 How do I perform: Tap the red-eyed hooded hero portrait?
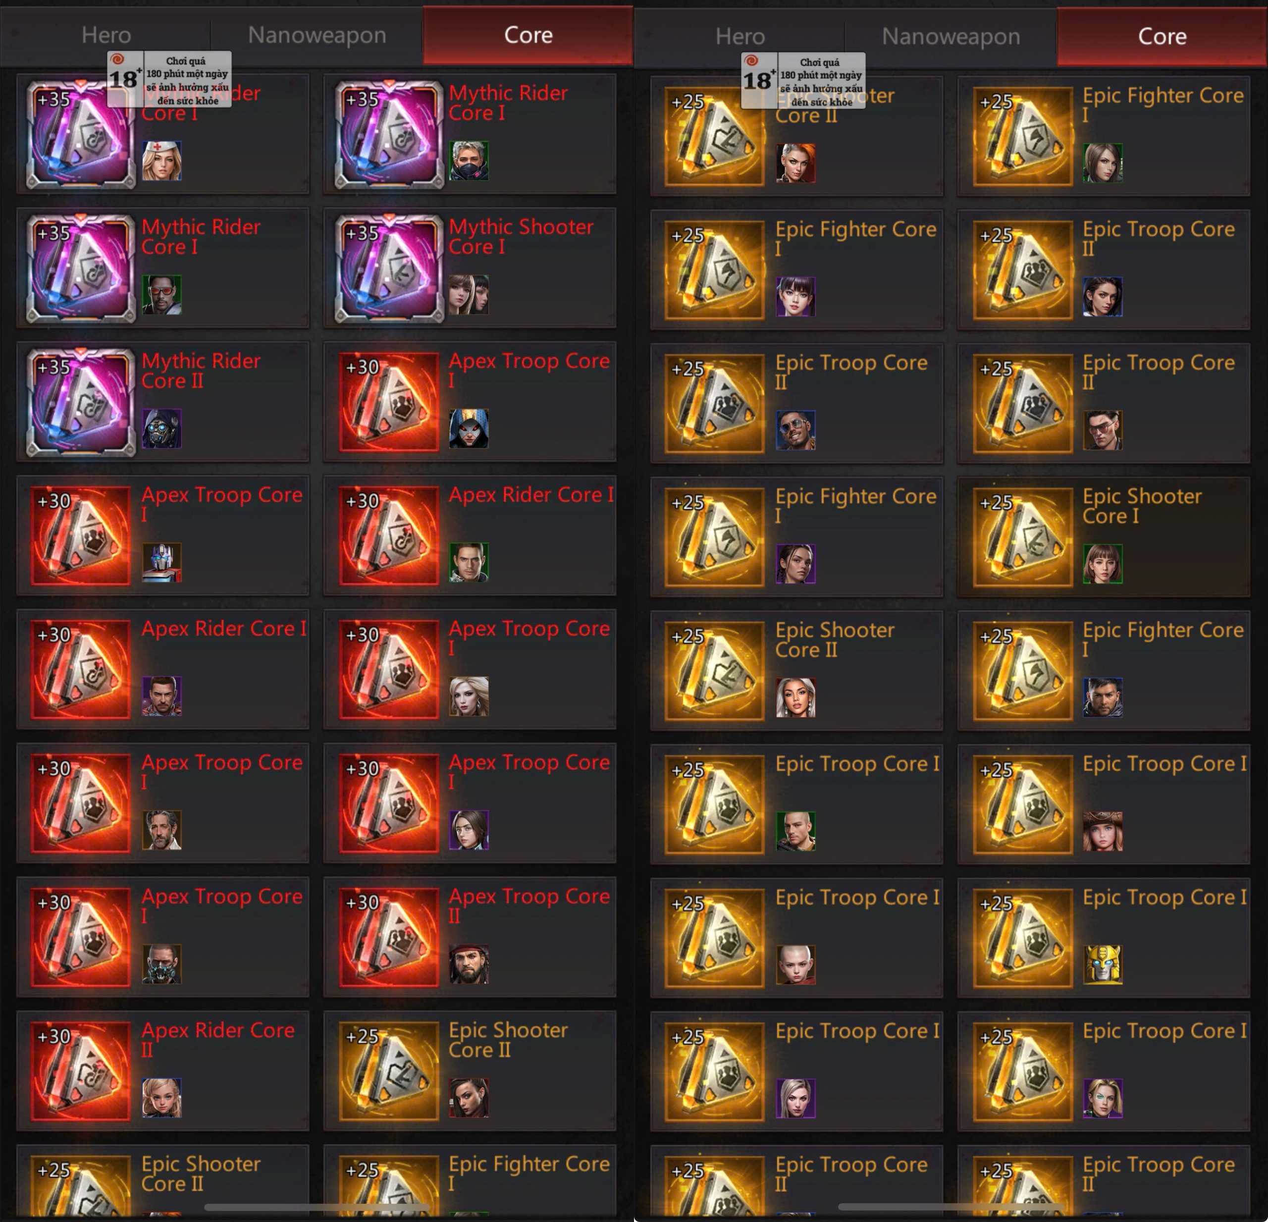(x=469, y=428)
